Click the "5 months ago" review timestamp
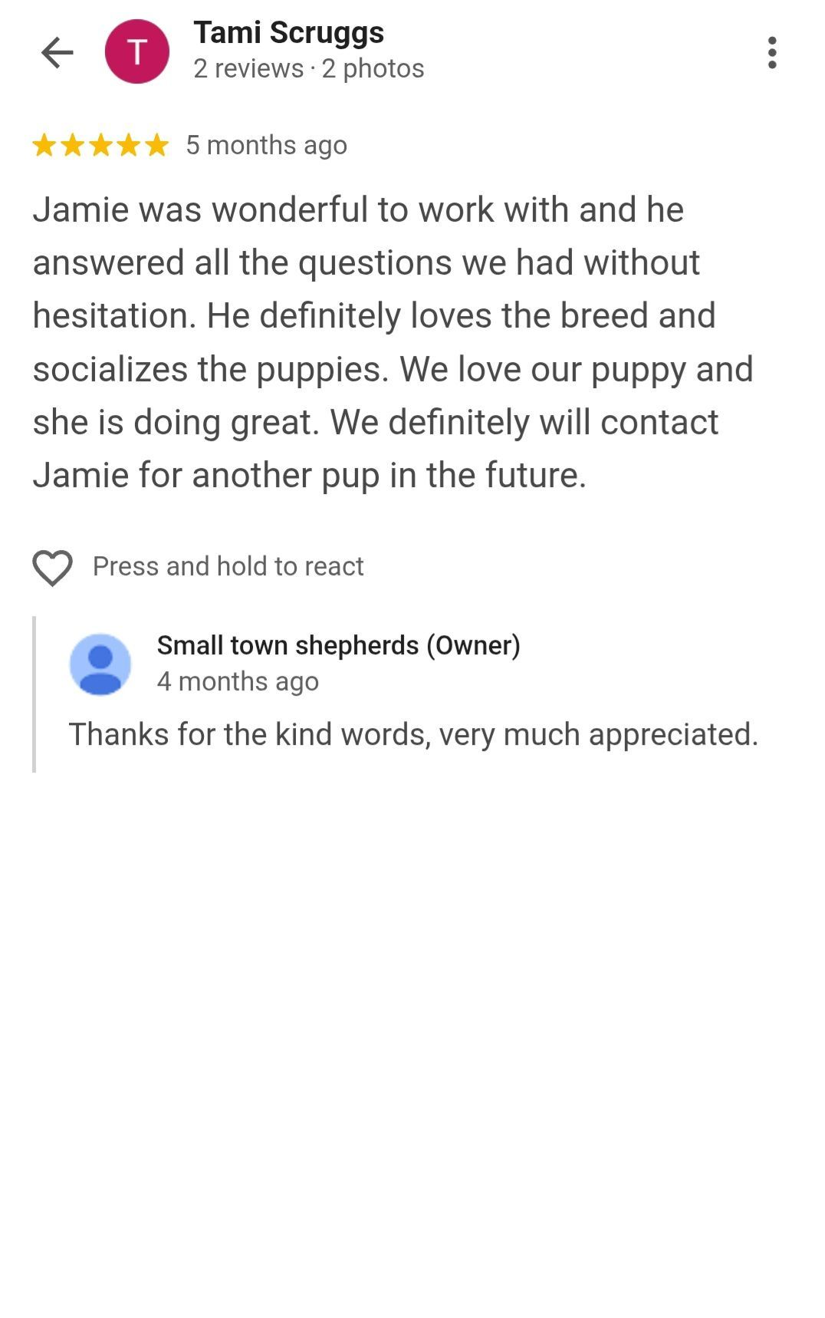825x1318 pixels. click(x=266, y=145)
